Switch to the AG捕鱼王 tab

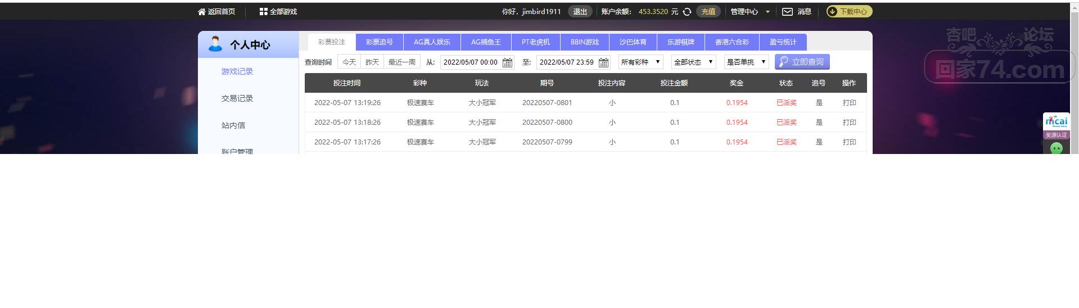coord(486,42)
